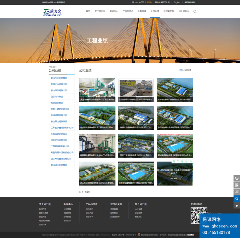Open the 新闻中心 menu
The width and height of the screenshot is (240, 238).
click(x=114, y=11)
